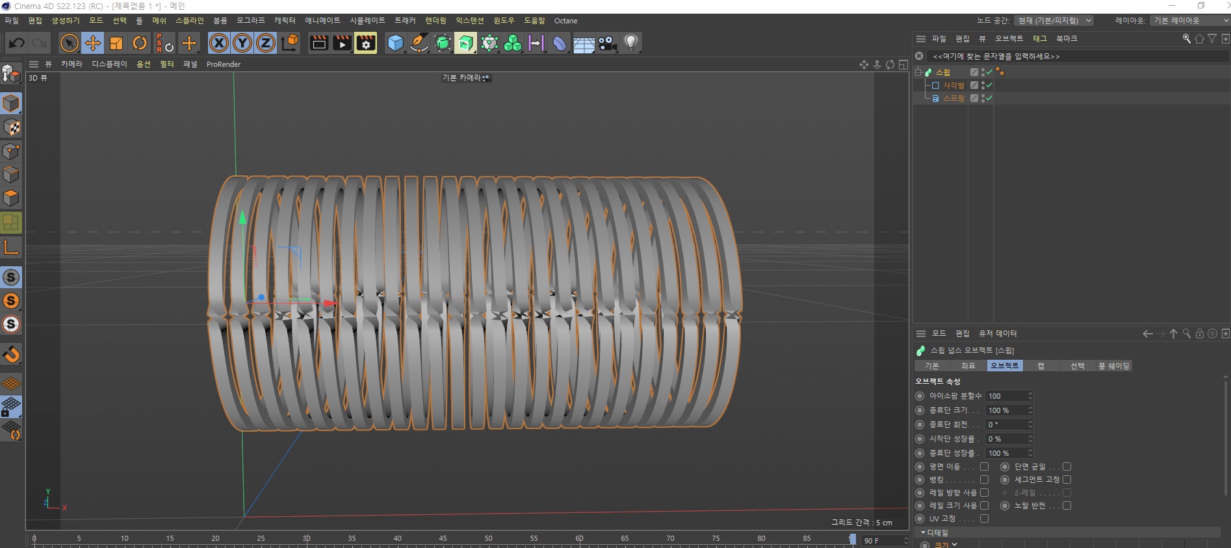The width and height of the screenshot is (1231, 548).
Task: Click the Undo arrow icon
Action: [x=17, y=44]
